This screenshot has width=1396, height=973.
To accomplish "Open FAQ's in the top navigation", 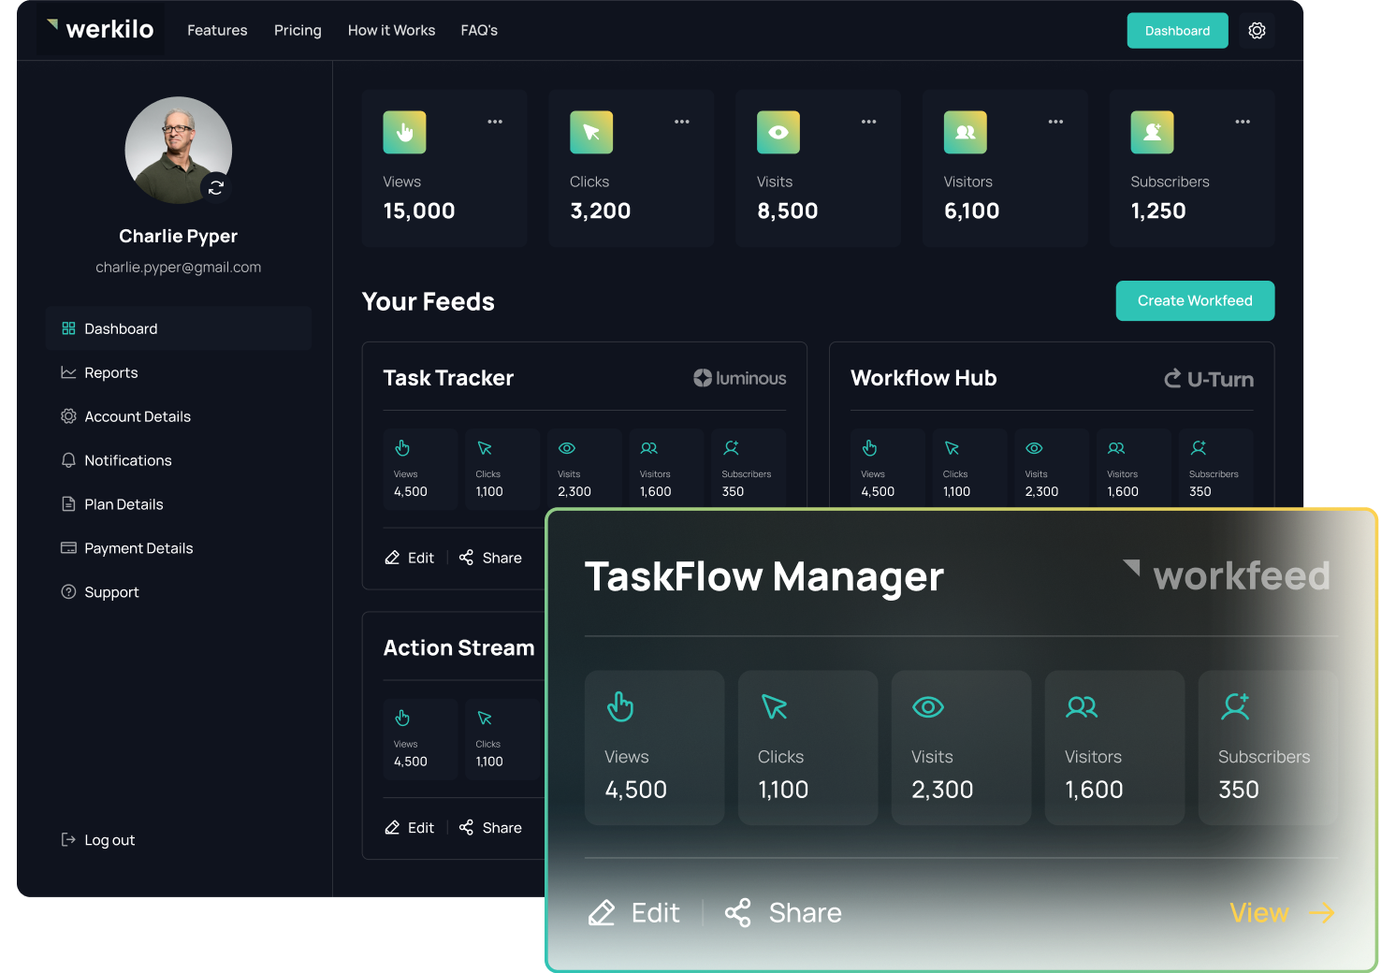I will (479, 30).
